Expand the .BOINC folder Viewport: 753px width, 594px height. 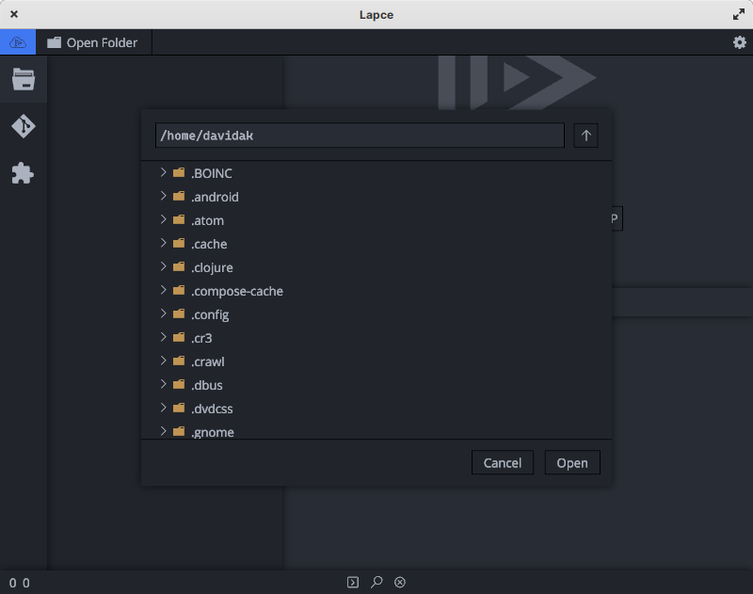tap(162, 173)
